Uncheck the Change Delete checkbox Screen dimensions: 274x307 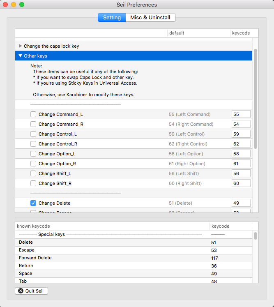coord(33,203)
